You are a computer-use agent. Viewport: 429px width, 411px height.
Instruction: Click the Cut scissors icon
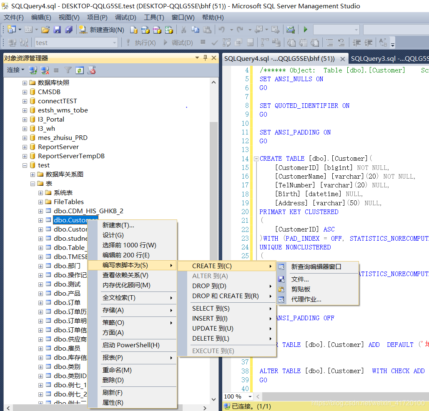[183, 30]
